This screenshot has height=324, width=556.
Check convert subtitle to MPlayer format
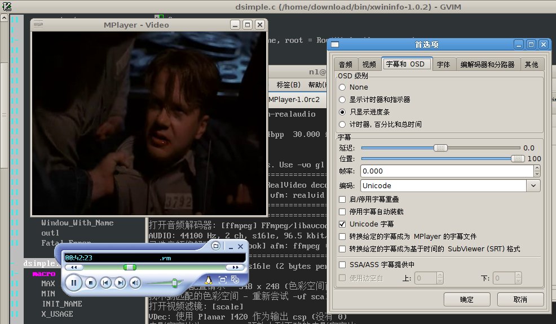pos(342,237)
